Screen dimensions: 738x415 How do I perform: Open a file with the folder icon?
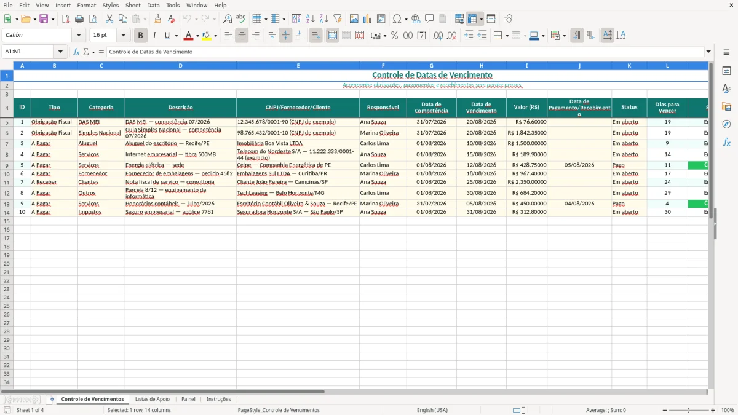25,19
